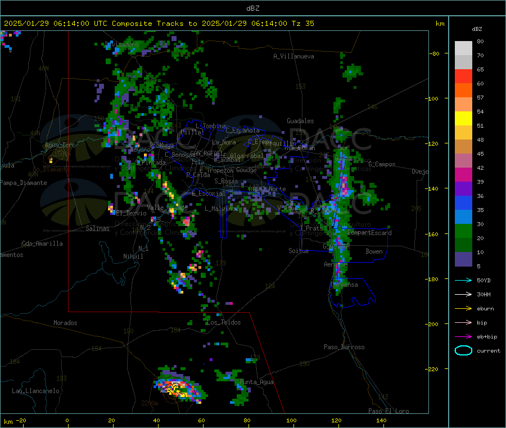Click the -200 km vertical axis tick
506x428 pixels.
click(x=432, y=324)
